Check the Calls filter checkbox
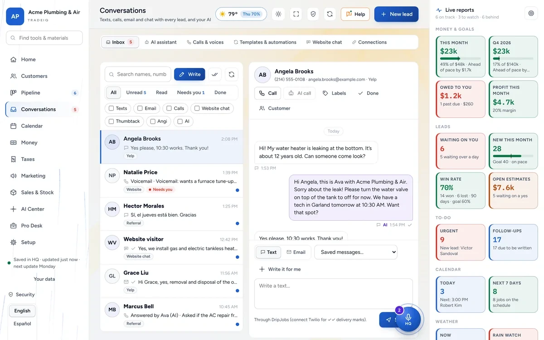The width and height of the screenshot is (544, 340). pyautogui.click(x=169, y=108)
